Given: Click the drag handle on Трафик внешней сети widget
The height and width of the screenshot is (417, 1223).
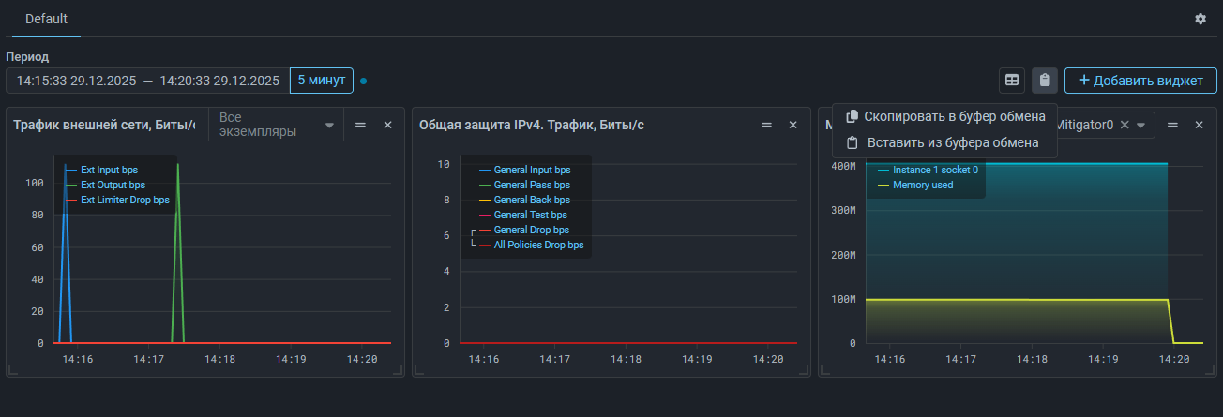Looking at the screenshot, I should point(360,125).
